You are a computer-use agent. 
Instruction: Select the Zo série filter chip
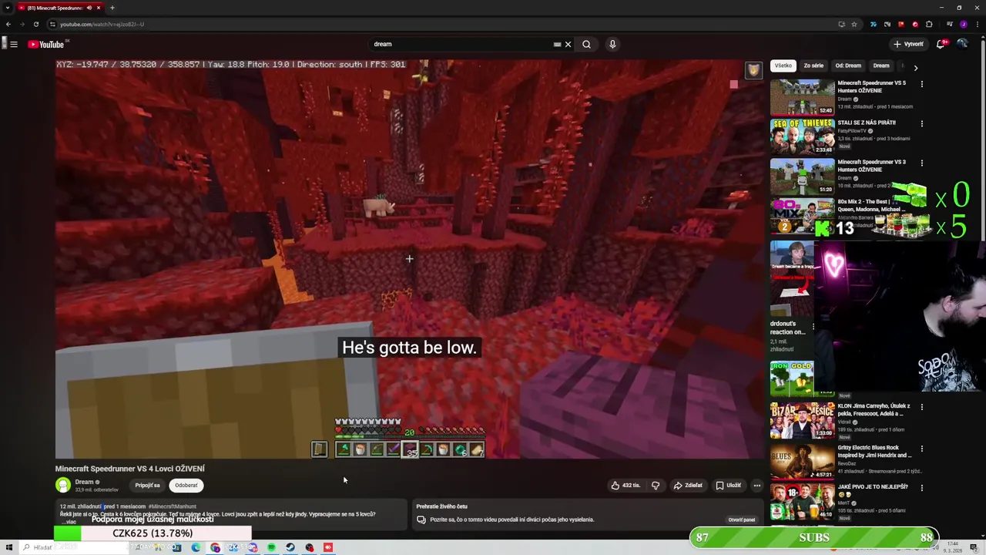[813, 66]
